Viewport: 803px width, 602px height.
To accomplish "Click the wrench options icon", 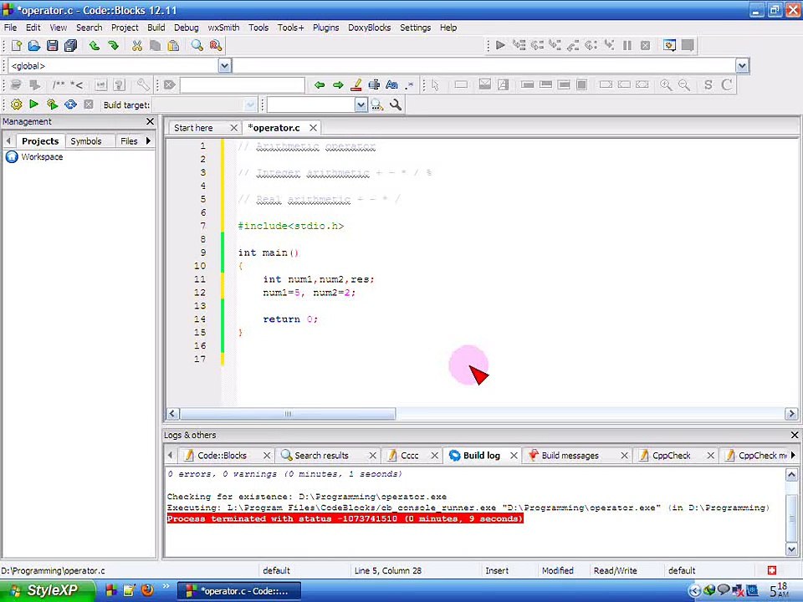I will (396, 105).
